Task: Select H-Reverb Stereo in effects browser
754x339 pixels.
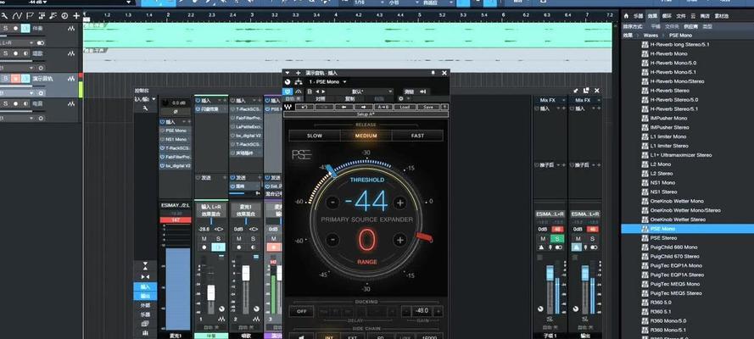Action: point(669,91)
